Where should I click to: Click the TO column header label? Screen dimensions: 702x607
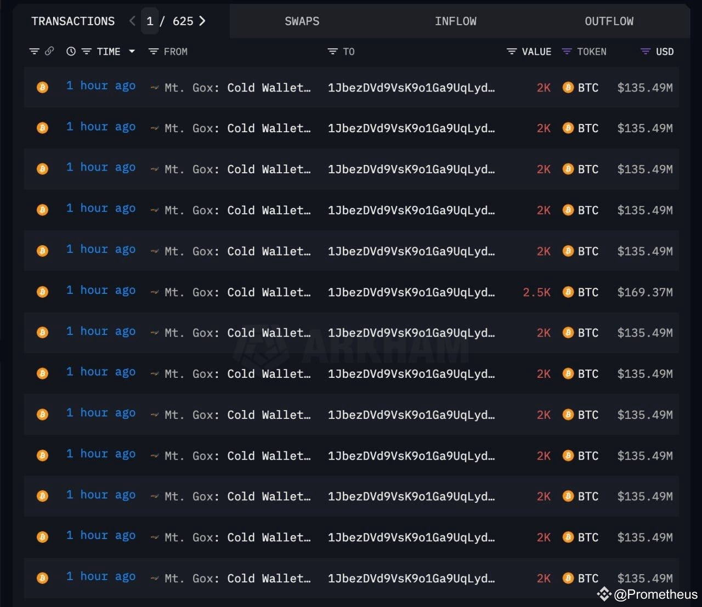[x=349, y=52]
